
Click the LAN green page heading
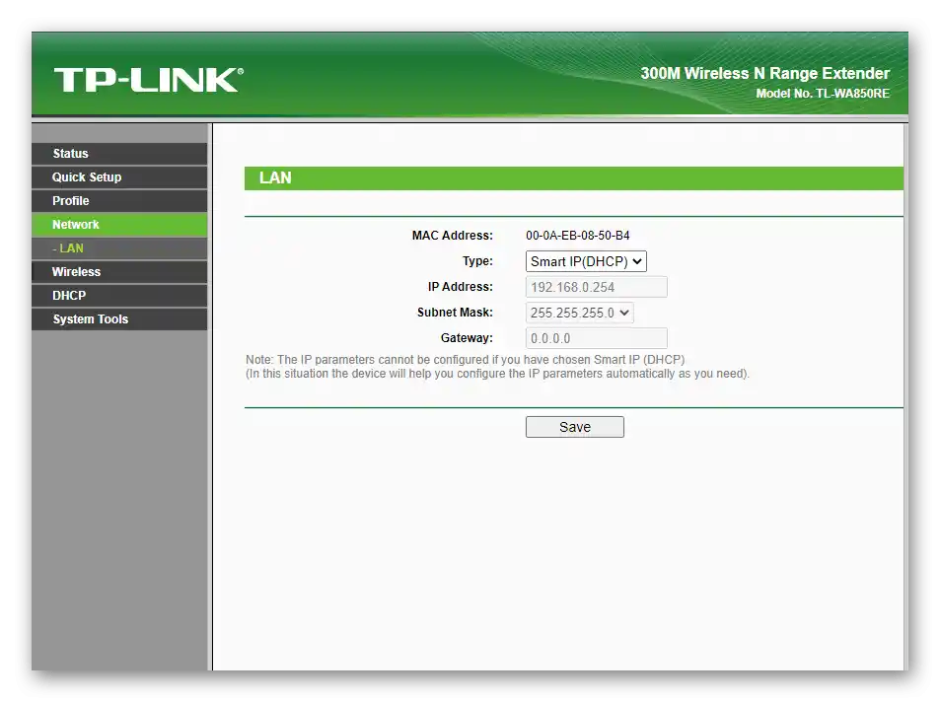573,178
